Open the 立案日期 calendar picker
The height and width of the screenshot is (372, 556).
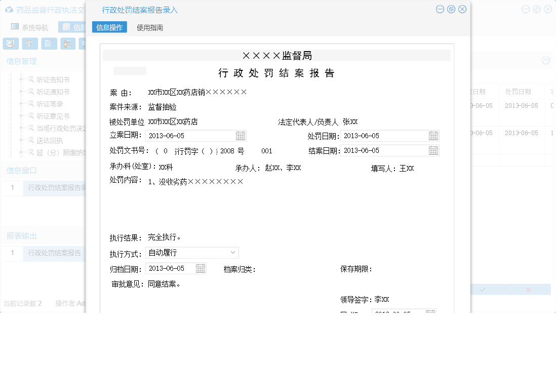click(x=240, y=135)
